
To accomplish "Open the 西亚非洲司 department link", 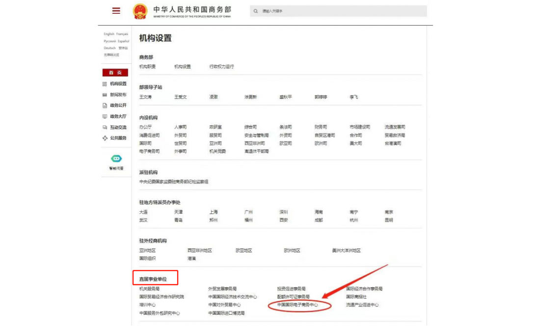I will (x=255, y=143).
